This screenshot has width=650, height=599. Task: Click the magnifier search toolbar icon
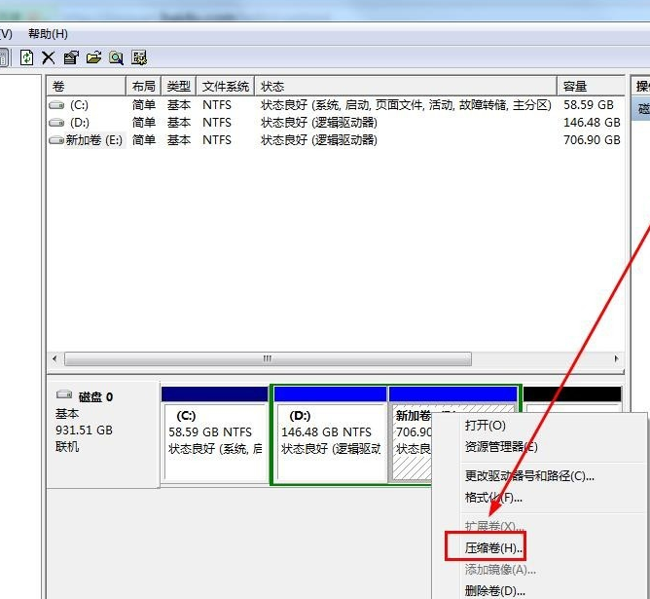(116, 57)
